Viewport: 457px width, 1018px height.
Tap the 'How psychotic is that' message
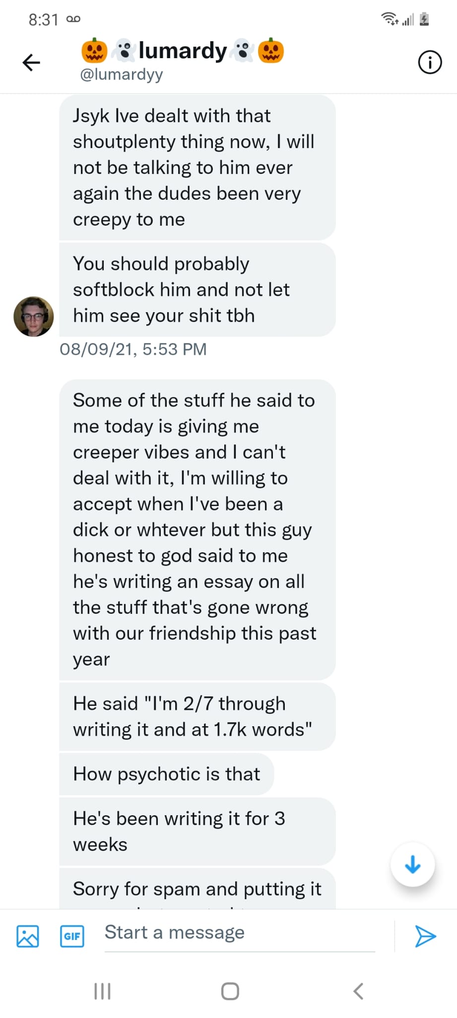pyautogui.click(x=166, y=774)
